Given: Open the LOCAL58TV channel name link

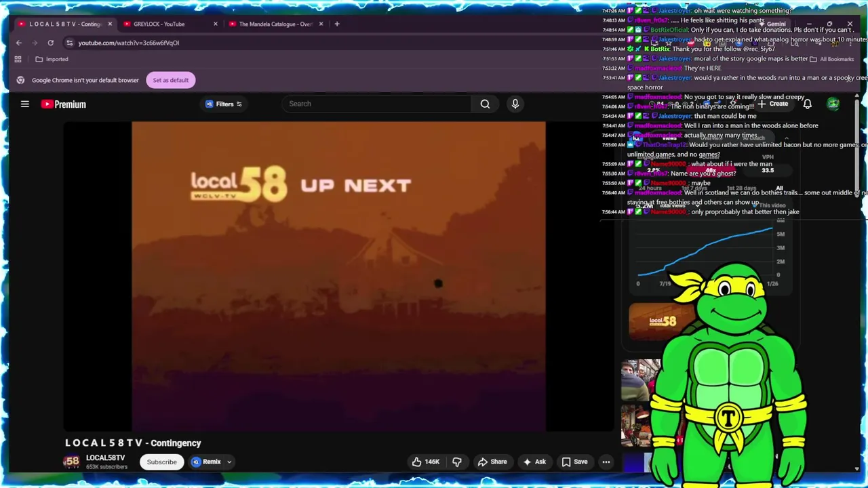Looking at the screenshot, I should (x=105, y=458).
